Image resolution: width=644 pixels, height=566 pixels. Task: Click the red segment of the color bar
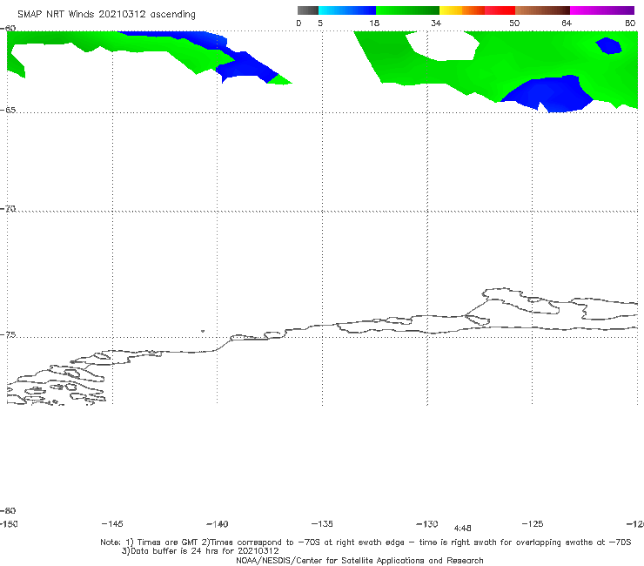pos(500,10)
